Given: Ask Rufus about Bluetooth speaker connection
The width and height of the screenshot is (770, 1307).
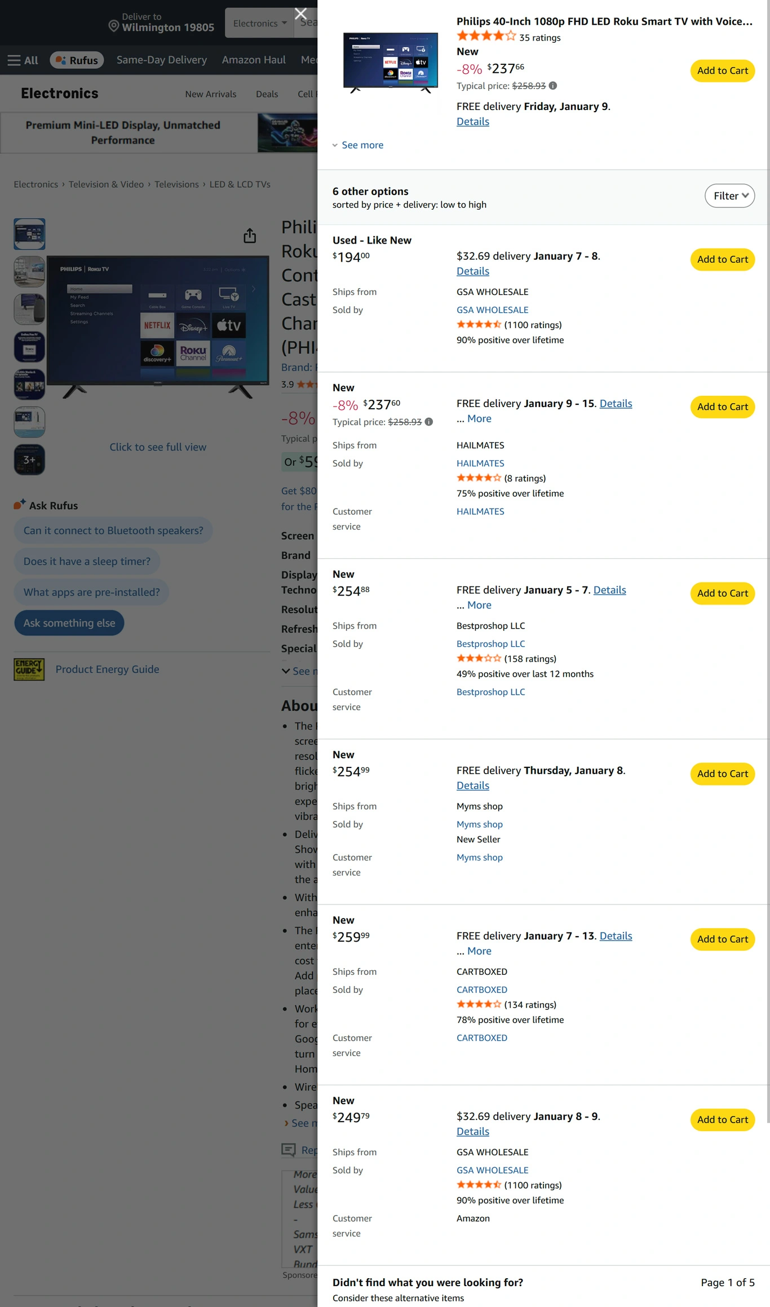Looking at the screenshot, I should click(x=113, y=531).
